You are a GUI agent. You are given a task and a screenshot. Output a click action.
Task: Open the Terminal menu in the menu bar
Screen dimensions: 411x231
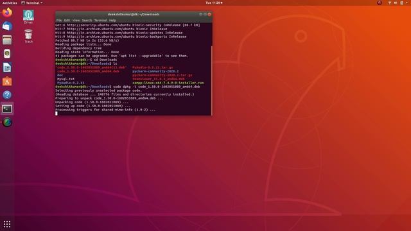[x=100, y=20]
